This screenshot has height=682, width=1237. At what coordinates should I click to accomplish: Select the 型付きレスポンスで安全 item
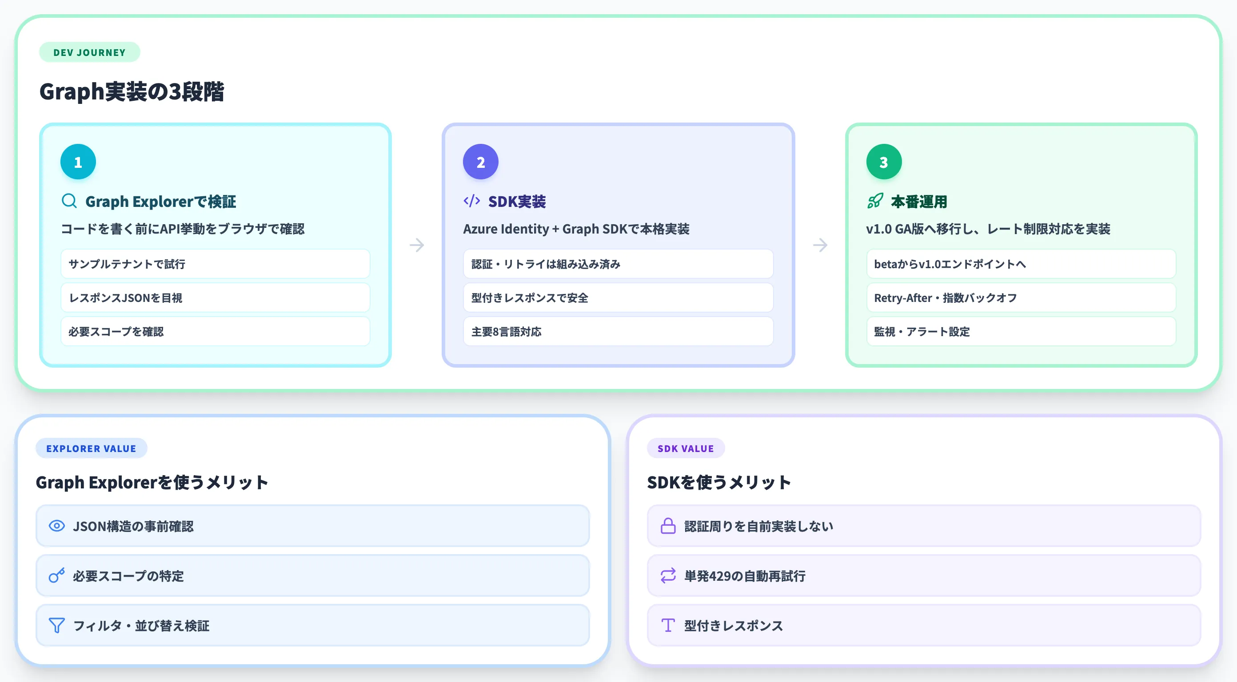point(618,297)
